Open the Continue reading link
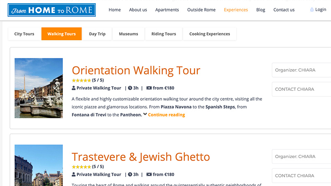 tap(167, 115)
